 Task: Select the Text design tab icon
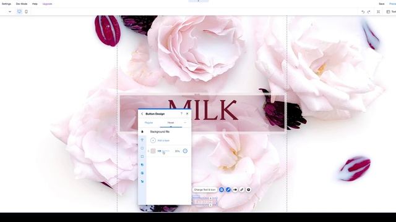[x=142, y=140]
